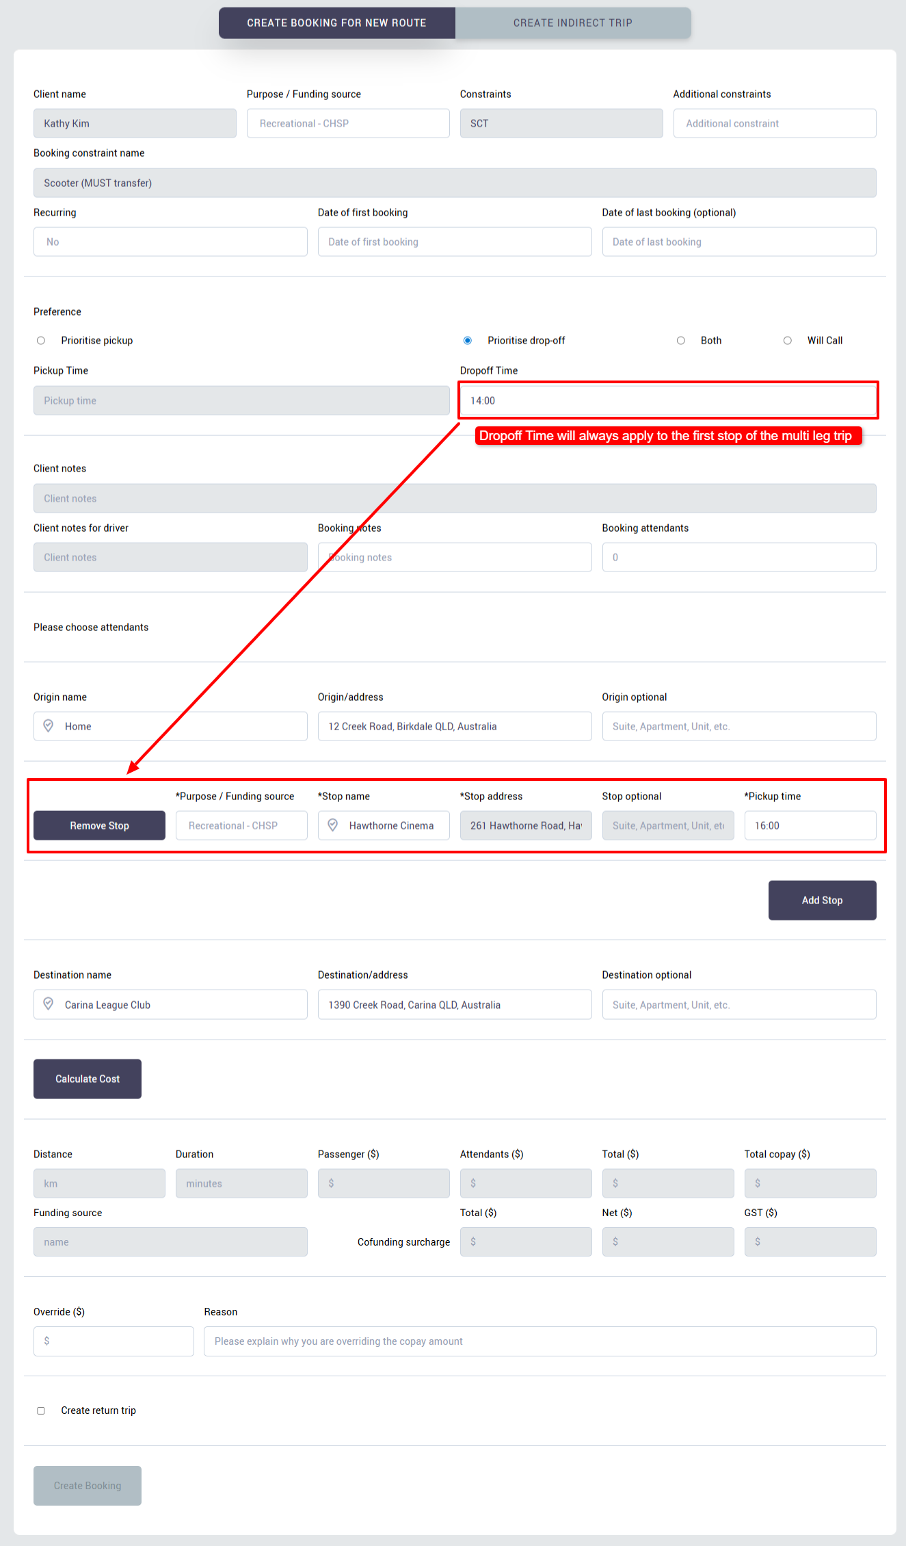Choose the Both preference radio button

point(681,340)
